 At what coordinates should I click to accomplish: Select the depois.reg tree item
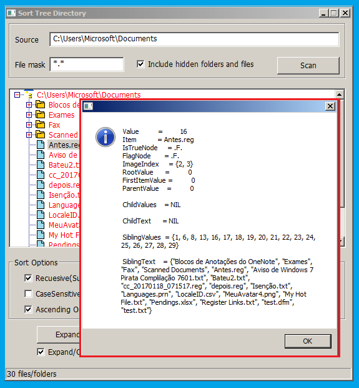click(64, 185)
